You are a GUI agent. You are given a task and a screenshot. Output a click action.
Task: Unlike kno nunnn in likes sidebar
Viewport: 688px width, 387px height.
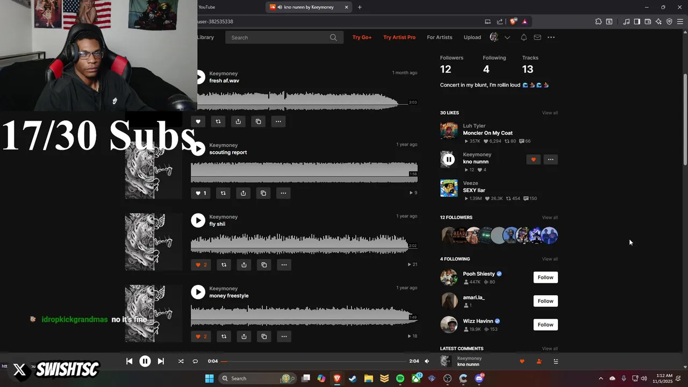(533, 160)
